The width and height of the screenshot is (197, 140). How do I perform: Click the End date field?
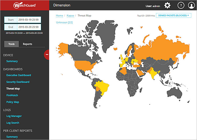pyautogui.click(x=29, y=27)
